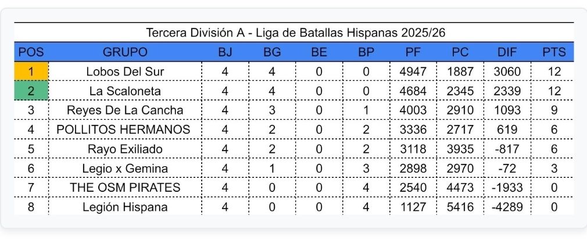Select the PTS column header
Screen dimensions: 587x247
554,52
